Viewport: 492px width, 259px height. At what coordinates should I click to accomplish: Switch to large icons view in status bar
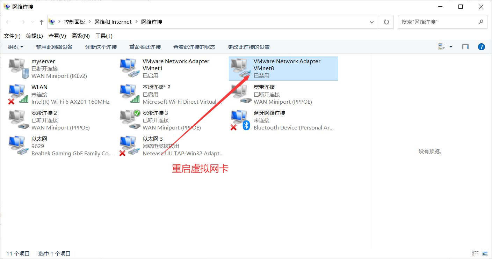[x=485, y=253]
